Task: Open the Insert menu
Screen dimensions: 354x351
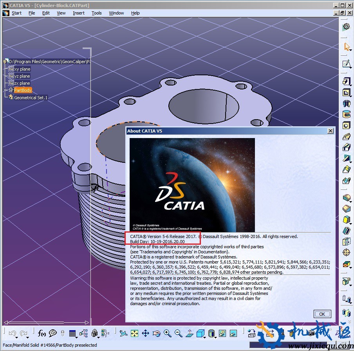Action: pyautogui.click(x=78, y=13)
